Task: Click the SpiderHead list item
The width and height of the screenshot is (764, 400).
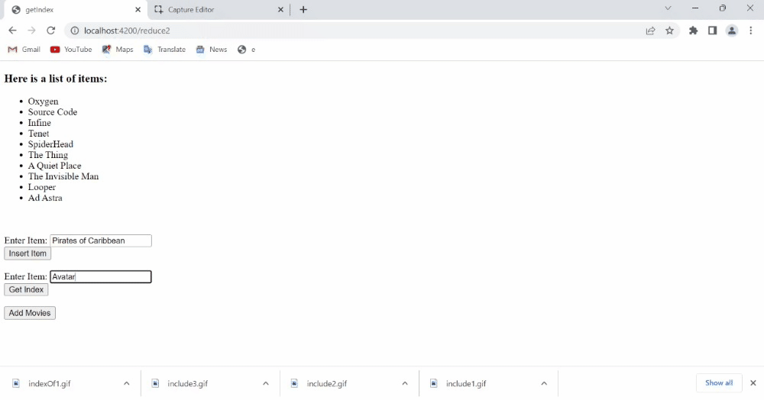Action: [x=50, y=144]
